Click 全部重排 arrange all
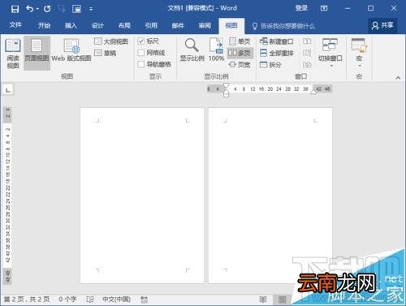This screenshot has height=306, width=406. click(277, 53)
